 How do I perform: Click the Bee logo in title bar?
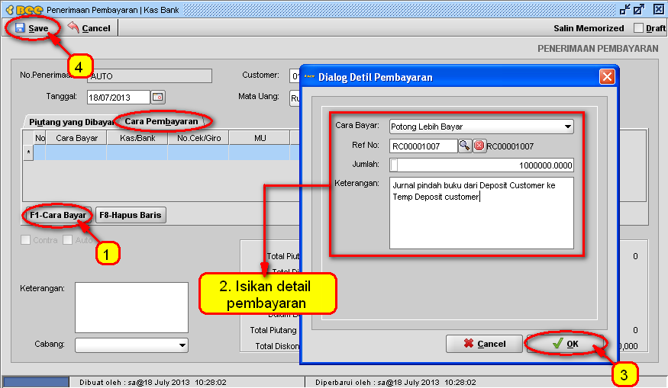click(24, 9)
